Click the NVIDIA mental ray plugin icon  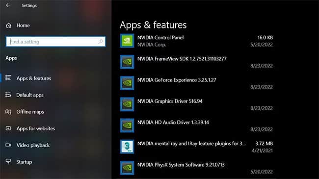click(x=127, y=147)
